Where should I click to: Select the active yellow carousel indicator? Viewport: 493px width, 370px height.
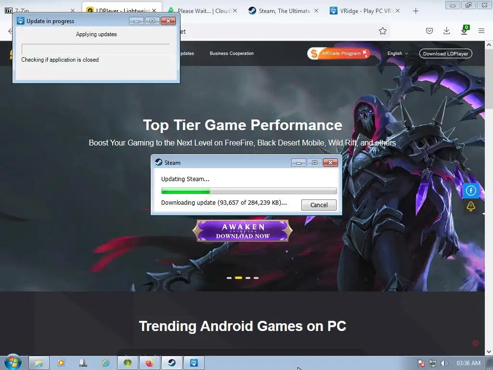point(238,278)
